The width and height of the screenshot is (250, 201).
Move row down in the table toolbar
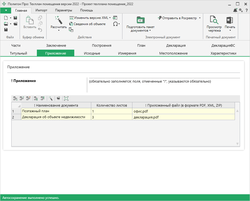tap(36, 99)
